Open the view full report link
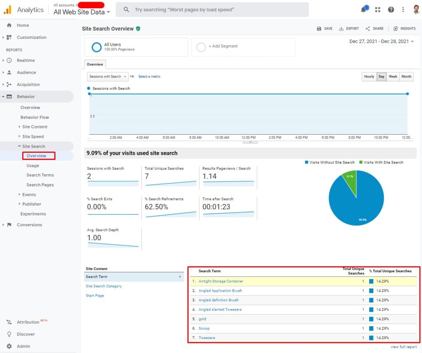 coord(403,346)
